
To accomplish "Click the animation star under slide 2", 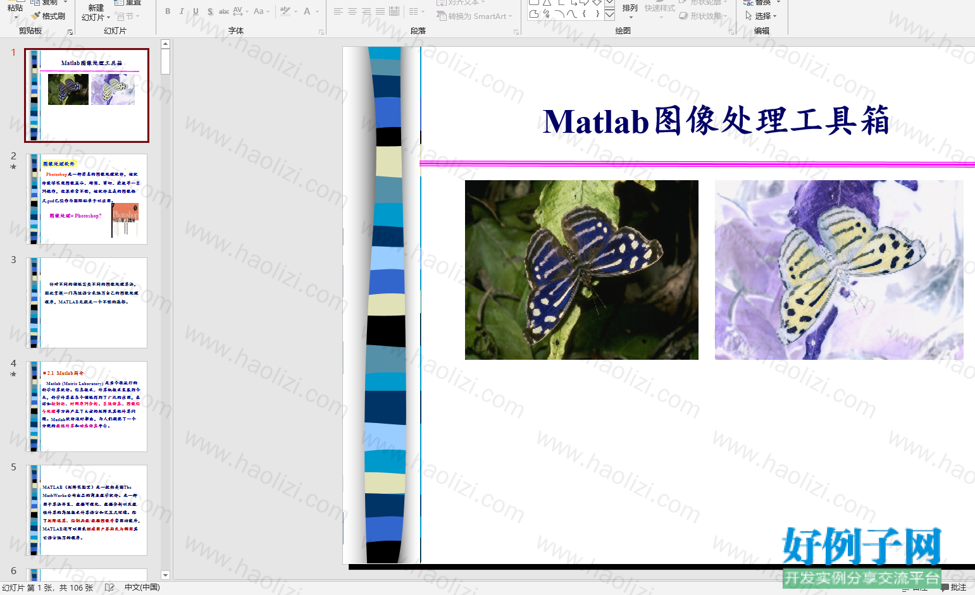I will click(13, 167).
